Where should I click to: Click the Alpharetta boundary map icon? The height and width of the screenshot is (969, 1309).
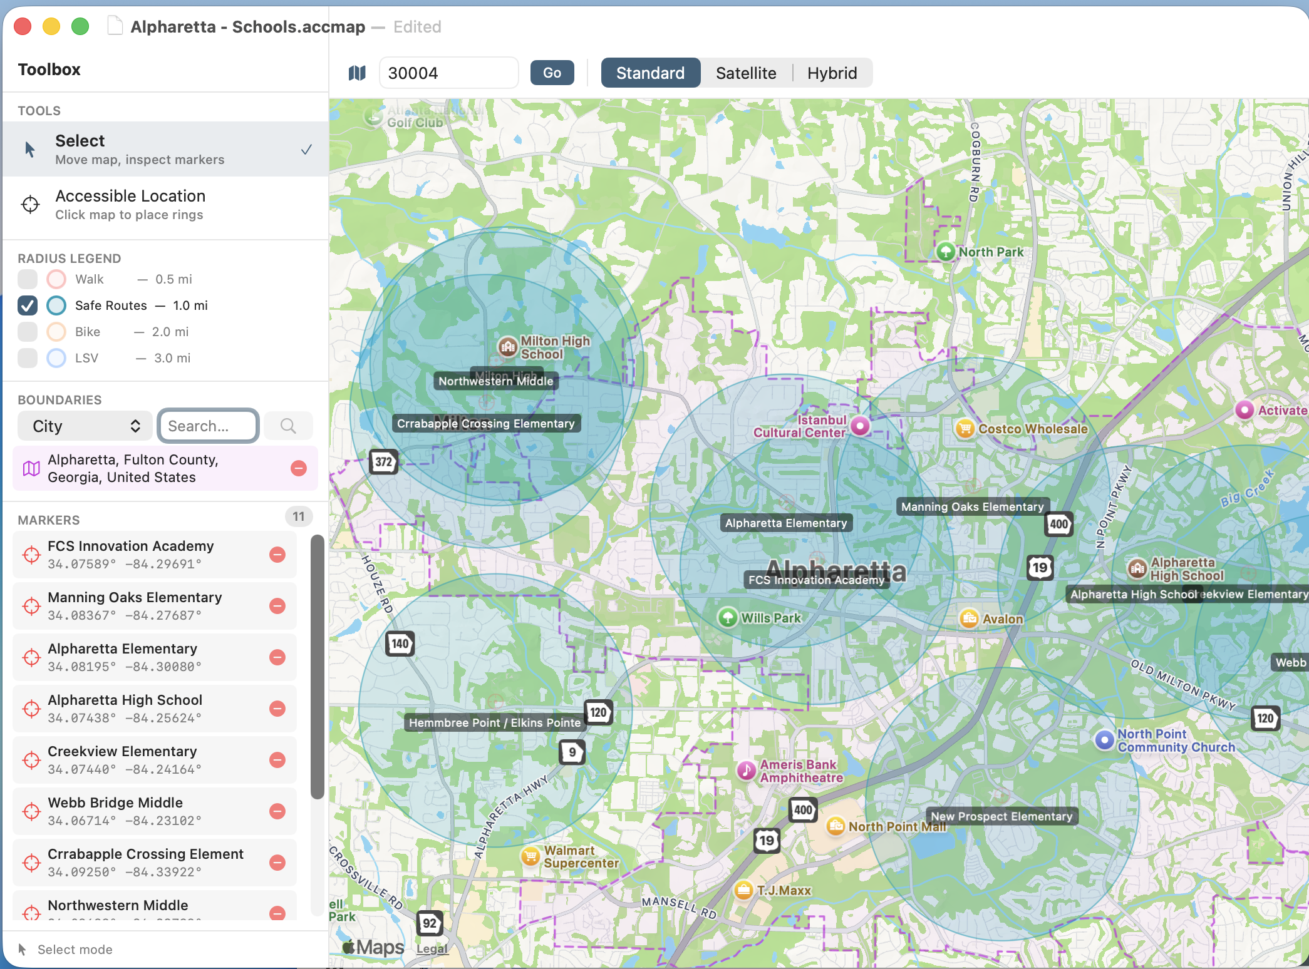click(31, 468)
